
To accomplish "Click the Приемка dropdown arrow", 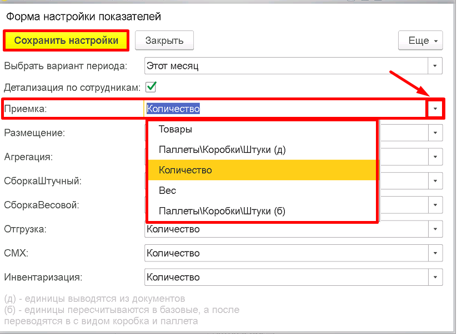I will (435, 109).
